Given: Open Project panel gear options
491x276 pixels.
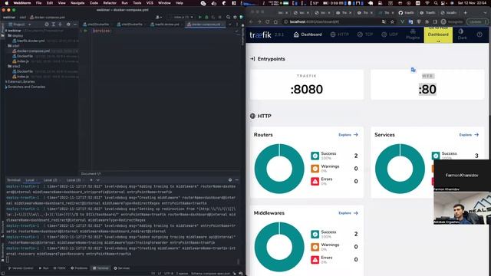Looking at the screenshot, I should [68, 24].
